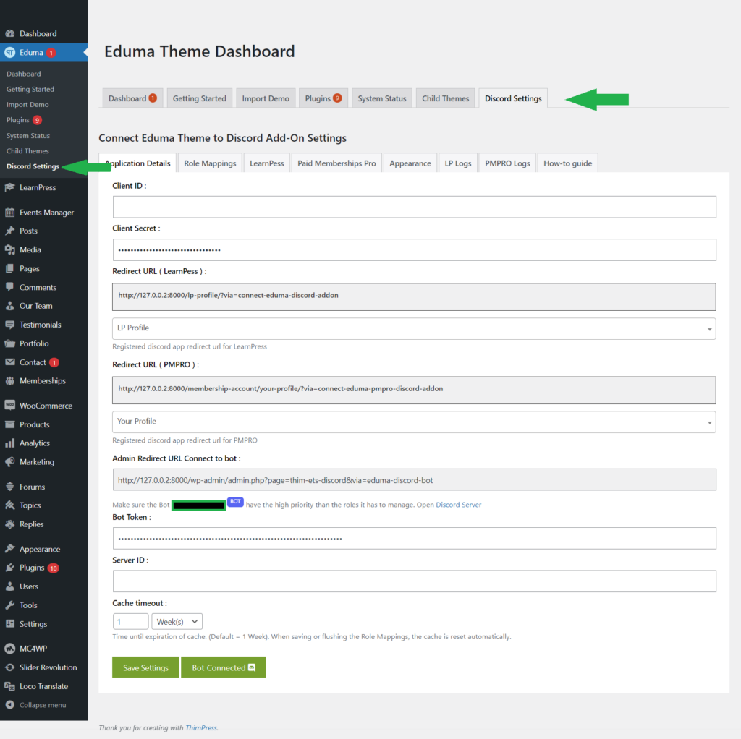The image size is (741, 739).
Task: Open the LP Profile redirect page dropdown
Action: 414,328
